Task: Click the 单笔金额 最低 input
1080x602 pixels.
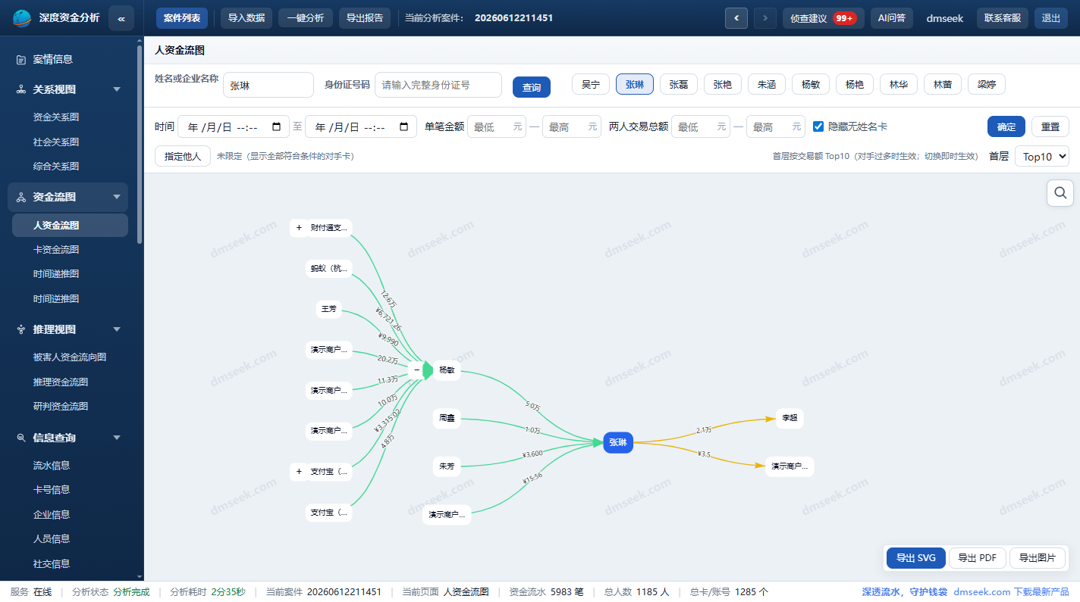Action: tap(497, 126)
